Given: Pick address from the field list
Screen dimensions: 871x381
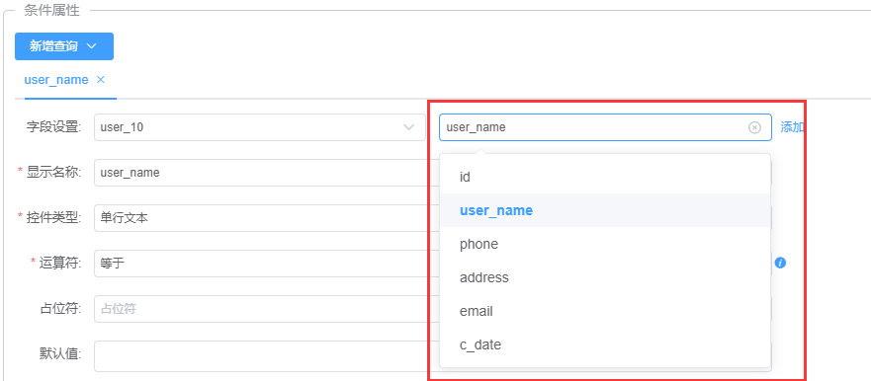Looking at the screenshot, I should (605, 277).
